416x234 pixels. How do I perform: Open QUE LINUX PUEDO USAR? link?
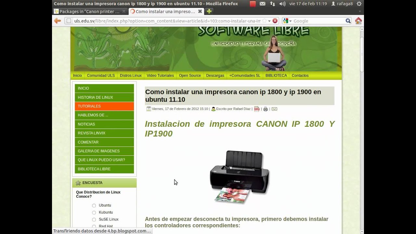104,160
